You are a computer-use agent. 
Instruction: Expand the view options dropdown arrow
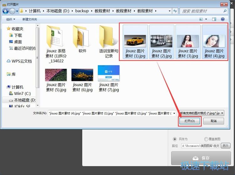coord(206,19)
